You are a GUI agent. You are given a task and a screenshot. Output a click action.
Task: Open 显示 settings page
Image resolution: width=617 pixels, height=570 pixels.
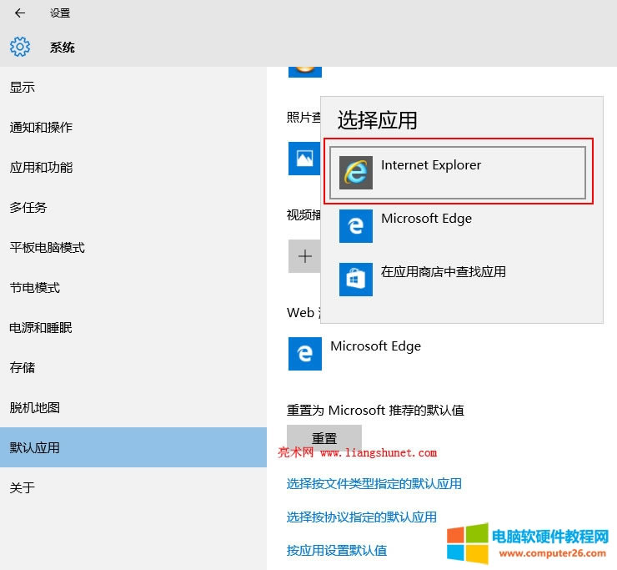[x=23, y=88]
